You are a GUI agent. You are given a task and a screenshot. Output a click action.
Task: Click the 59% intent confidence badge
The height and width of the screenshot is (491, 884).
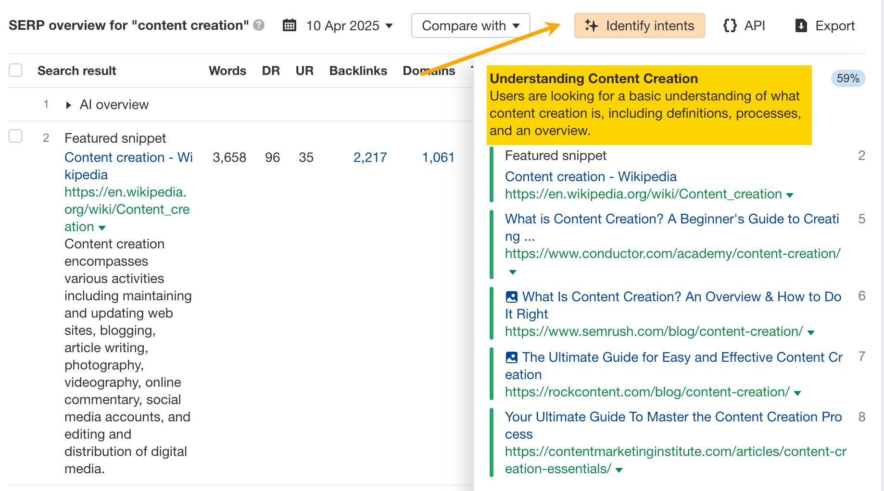848,78
